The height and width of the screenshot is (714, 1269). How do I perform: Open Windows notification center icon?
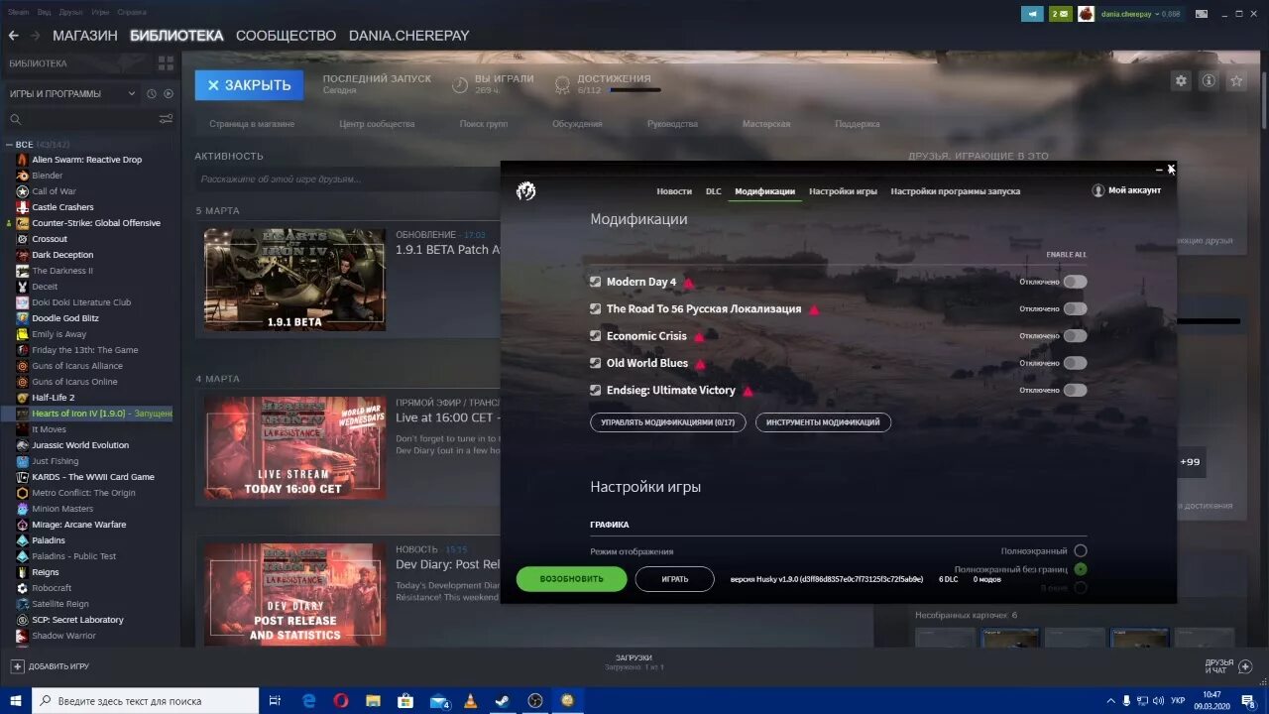[1248, 701]
